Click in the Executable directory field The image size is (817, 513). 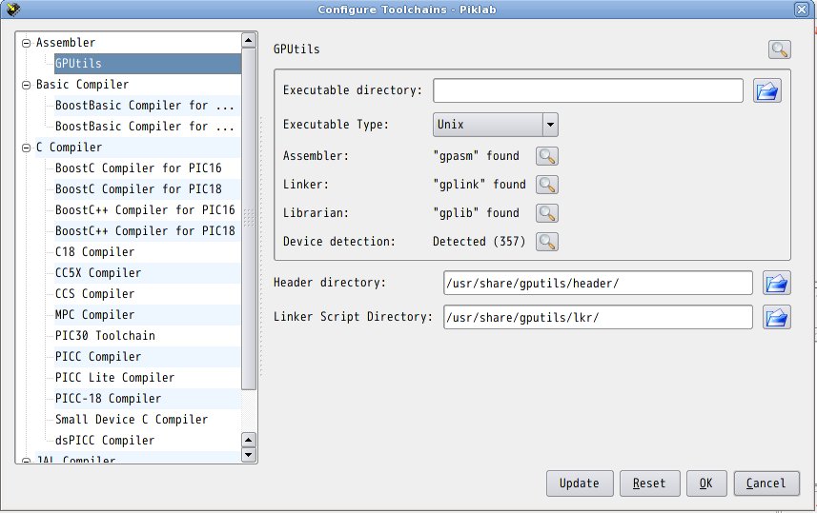tap(588, 90)
